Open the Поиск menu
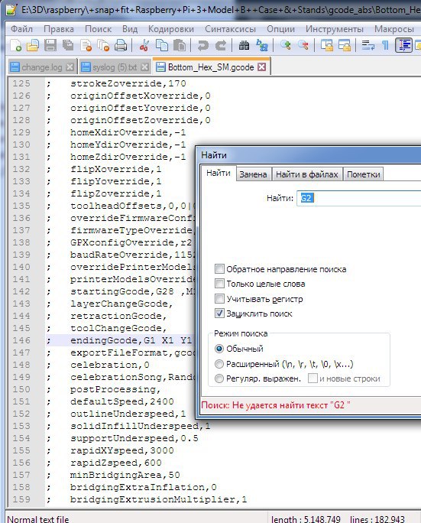The height and width of the screenshot is (523, 421). 98,29
